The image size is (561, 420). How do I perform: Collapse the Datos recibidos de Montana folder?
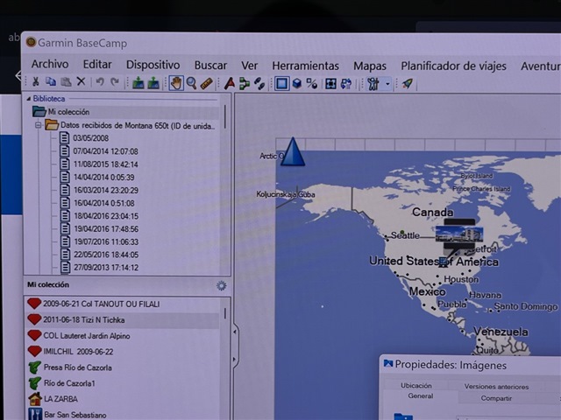tap(39, 125)
